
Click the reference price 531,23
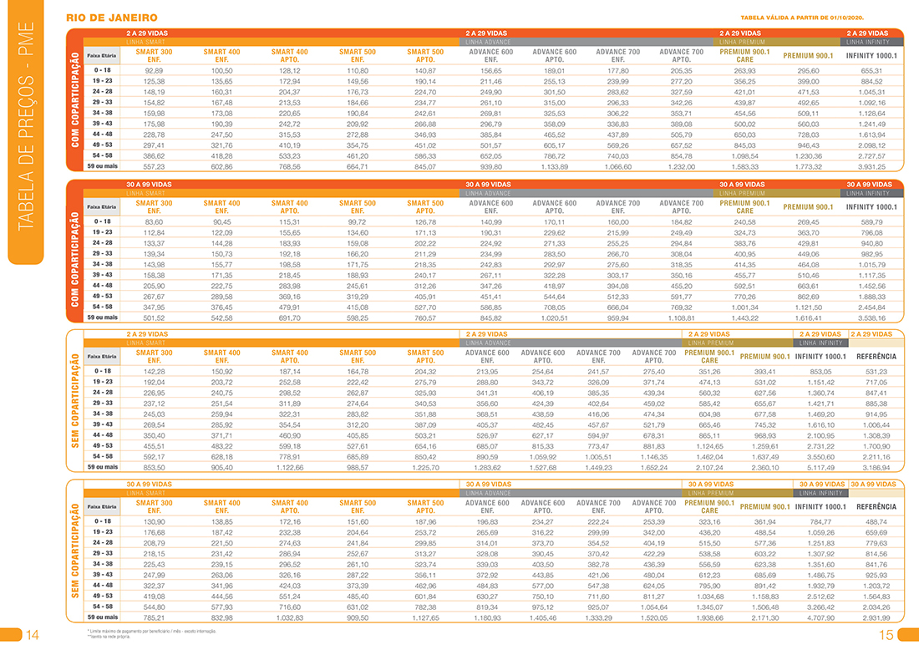click(876, 372)
